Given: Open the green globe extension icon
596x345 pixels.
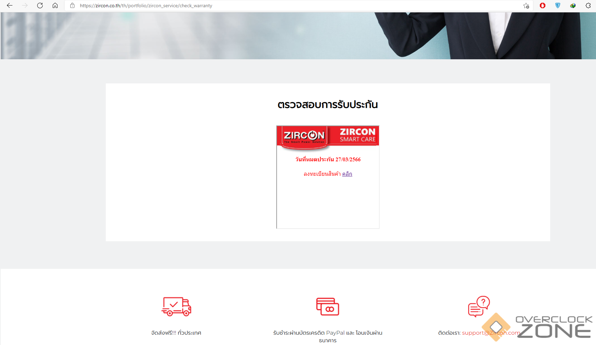Looking at the screenshot, I should pyautogui.click(x=573, y=6).
